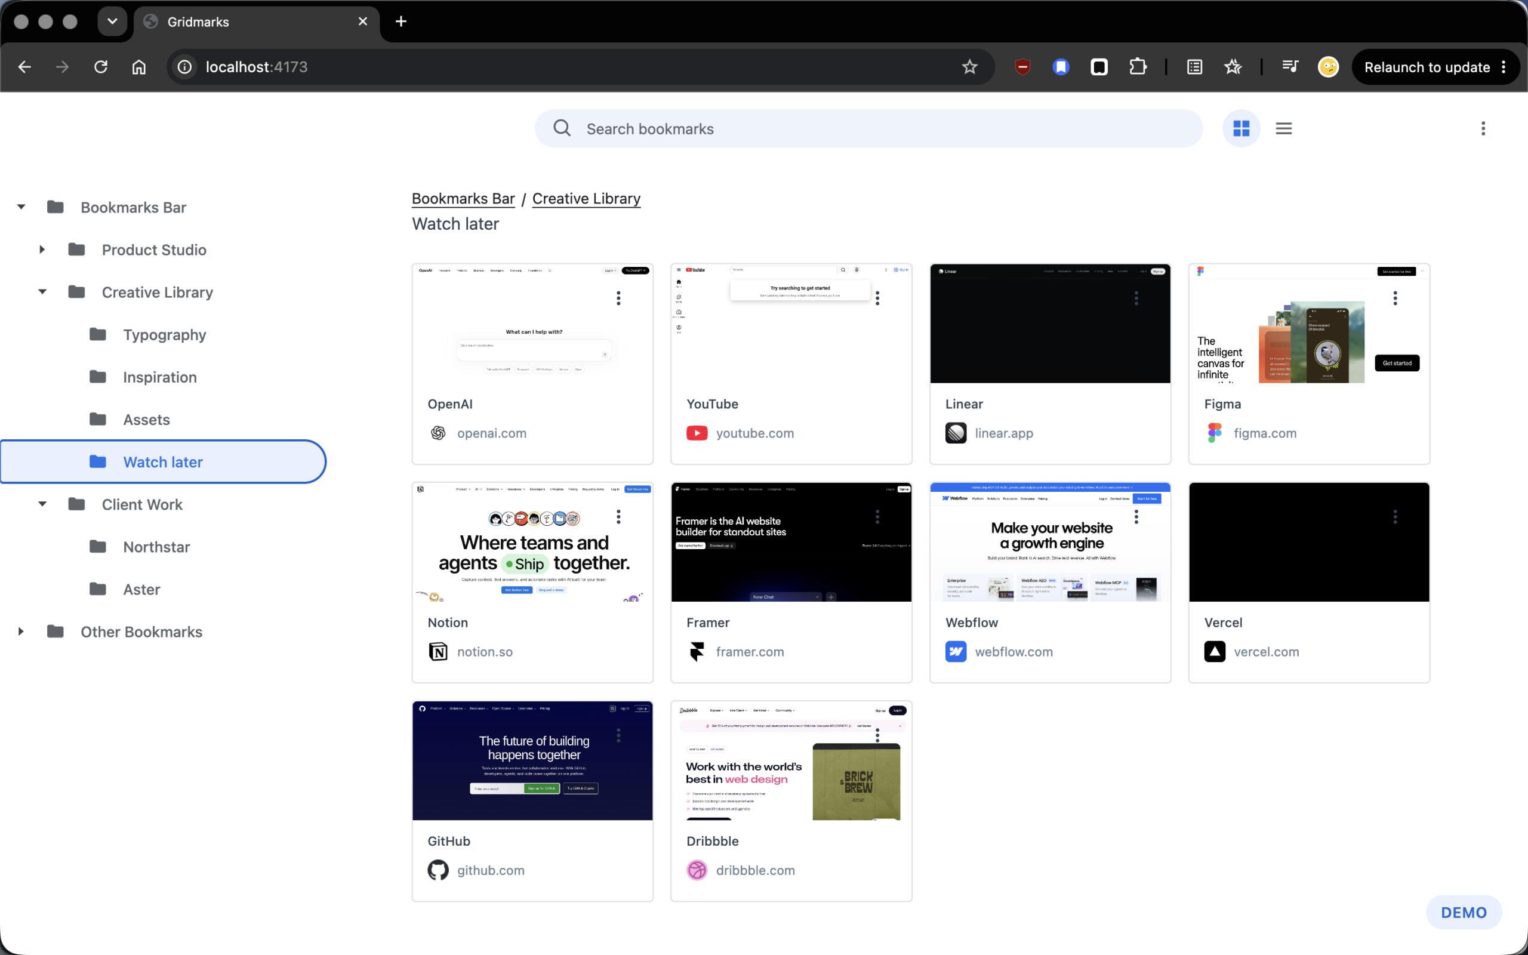Open the browser profile avatar
Viewport: 1528px width, 955px height.
click(1329, 67)
